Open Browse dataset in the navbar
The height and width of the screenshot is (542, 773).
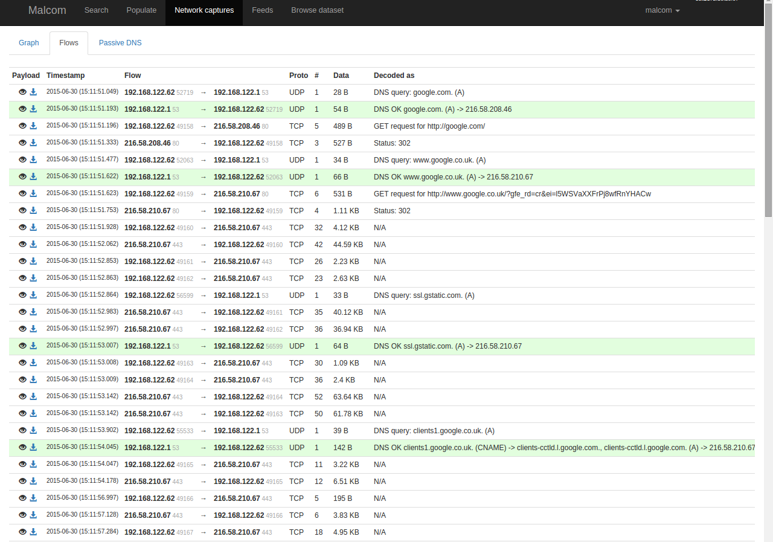click(x=318, y=10)
